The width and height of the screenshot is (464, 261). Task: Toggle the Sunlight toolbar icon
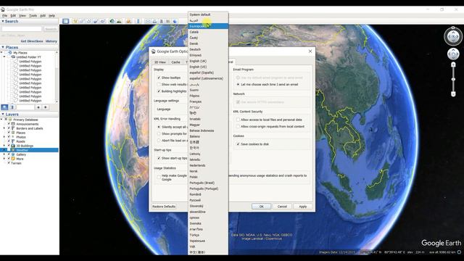(119, 21)
